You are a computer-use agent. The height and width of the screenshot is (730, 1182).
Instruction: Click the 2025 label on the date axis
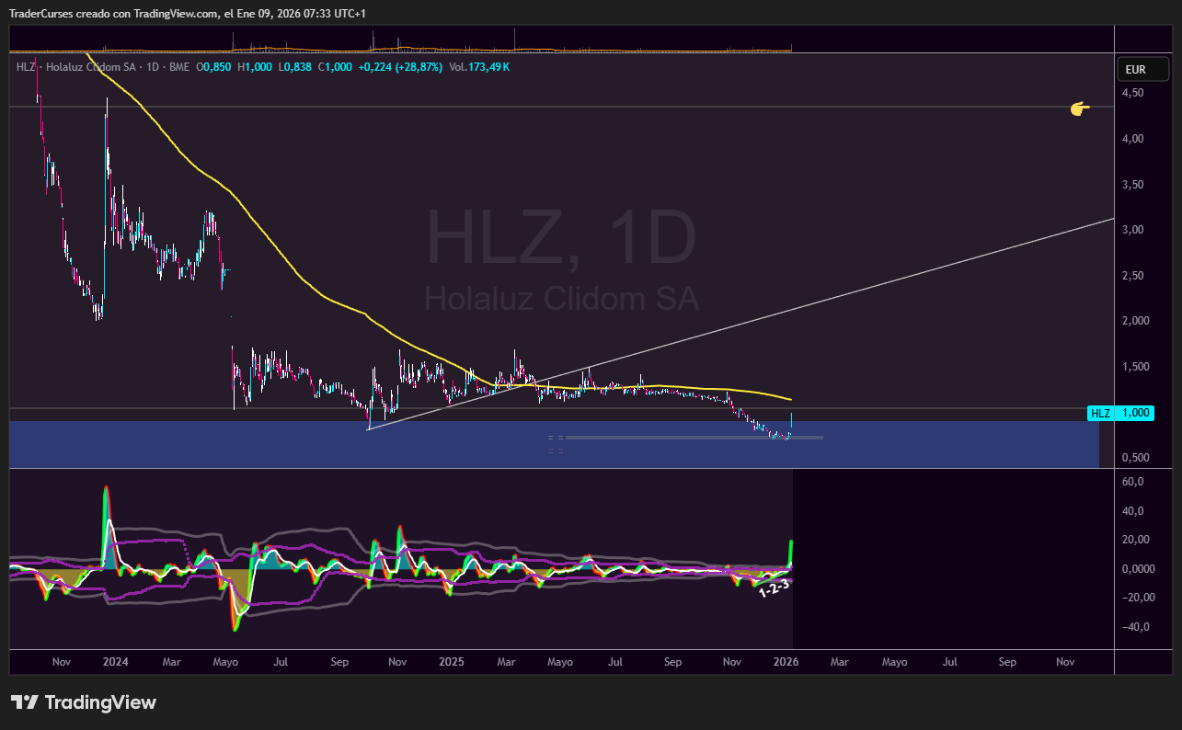click(x=451, y=661)
